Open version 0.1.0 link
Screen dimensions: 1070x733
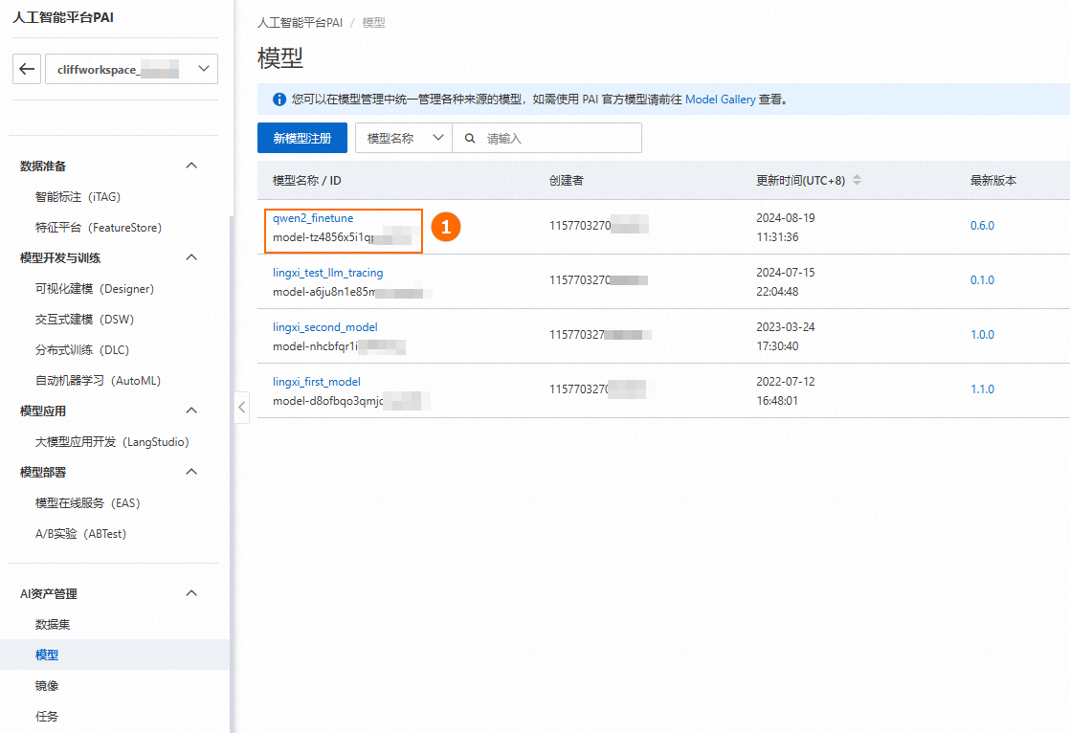click(982, 280)
